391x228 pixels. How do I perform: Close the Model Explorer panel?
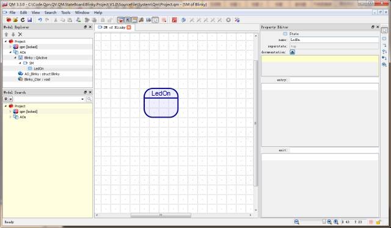tap(90, 27)
